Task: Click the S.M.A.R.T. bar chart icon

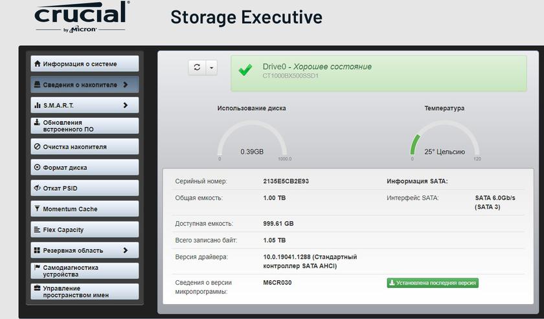Action: 38,105
